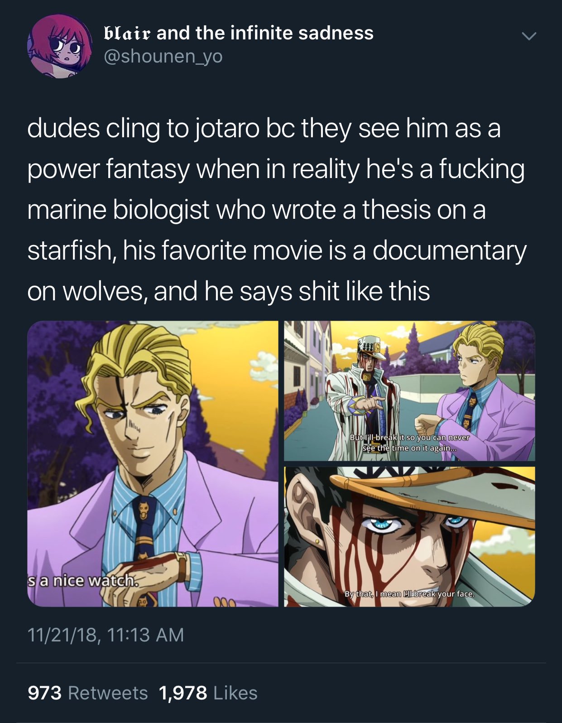The height and width of the screenshot is (723, 562).
Task: View the 973 Retweets list
Action: (x=88, y=693)
